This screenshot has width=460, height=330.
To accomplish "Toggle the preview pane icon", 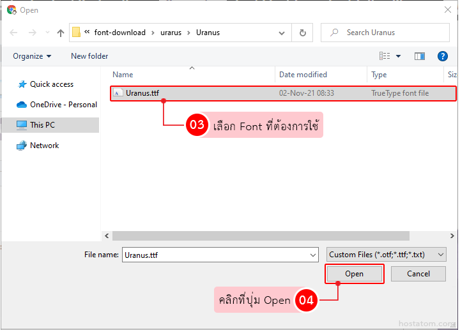I will coord(420,56).
